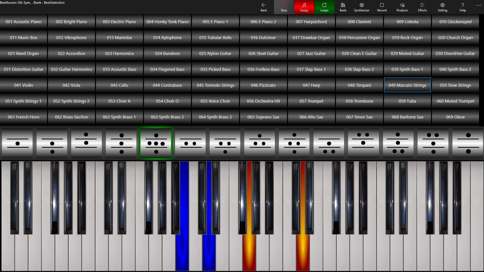Choose the 057 Trumpet sound

311,101
